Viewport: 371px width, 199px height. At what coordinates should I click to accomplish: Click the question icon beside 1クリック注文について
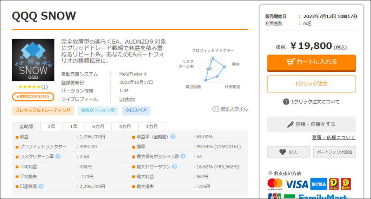pos(286,102)
